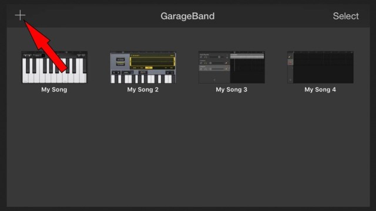Open the My Song piano keyboard thumbnail
376x211 pixels.
click(x=54, y=67)
